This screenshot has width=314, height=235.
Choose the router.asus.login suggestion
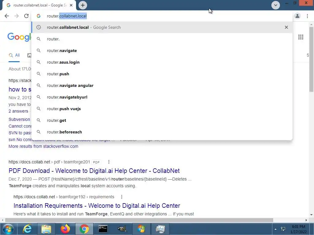[x=162, y=62]
